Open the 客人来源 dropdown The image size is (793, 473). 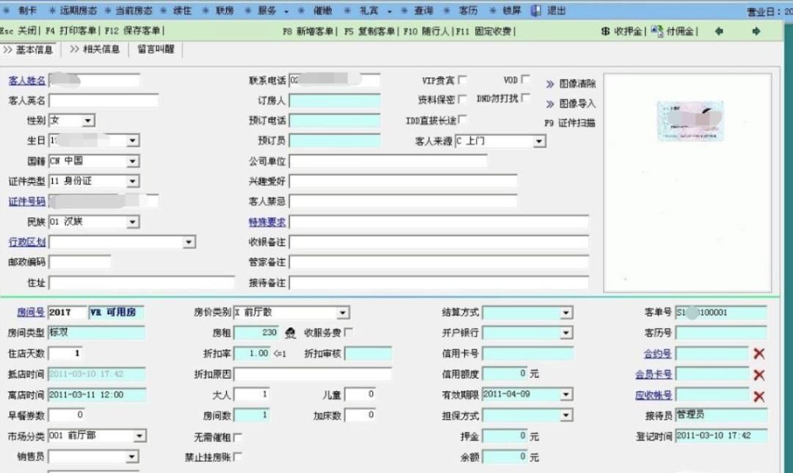click(539, 141)
